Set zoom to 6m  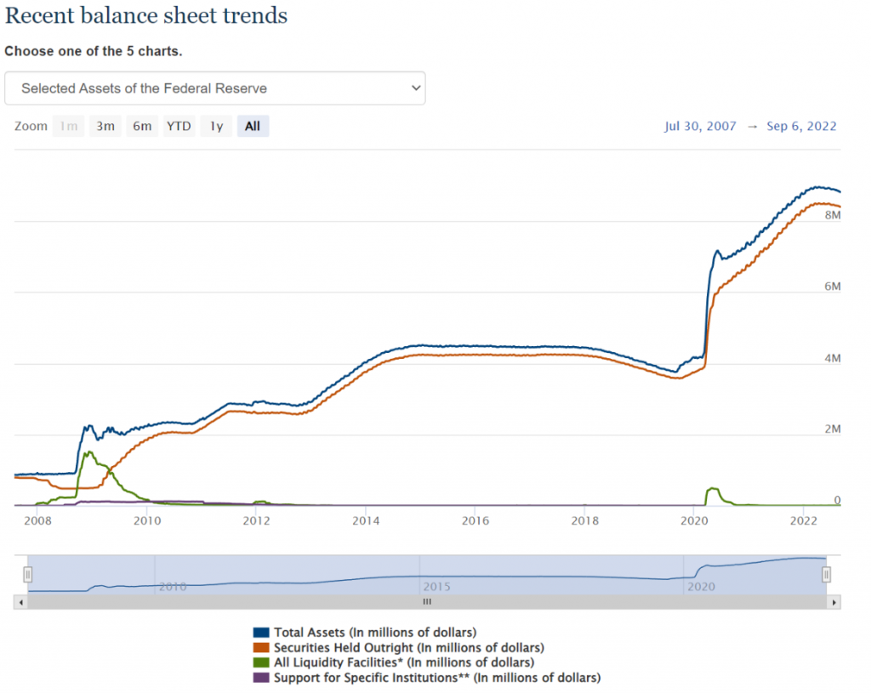(142, 127)
